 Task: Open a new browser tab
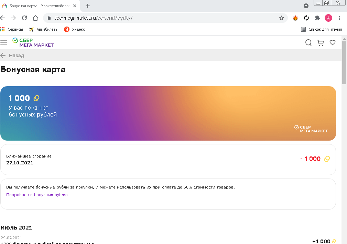[88, 6]
